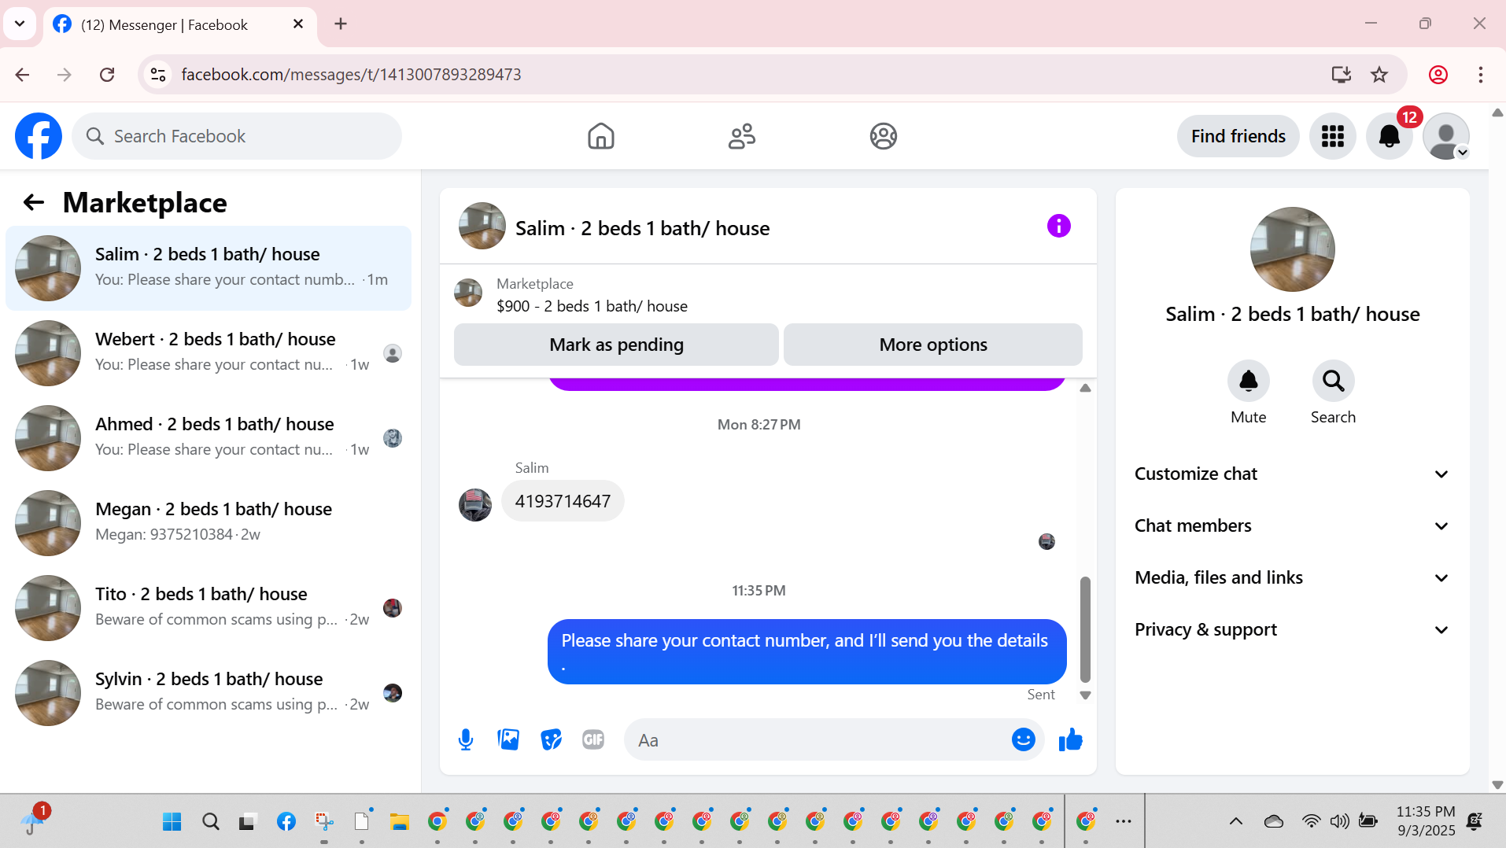Expand Privacy & support section

[x=1292, y=629]
